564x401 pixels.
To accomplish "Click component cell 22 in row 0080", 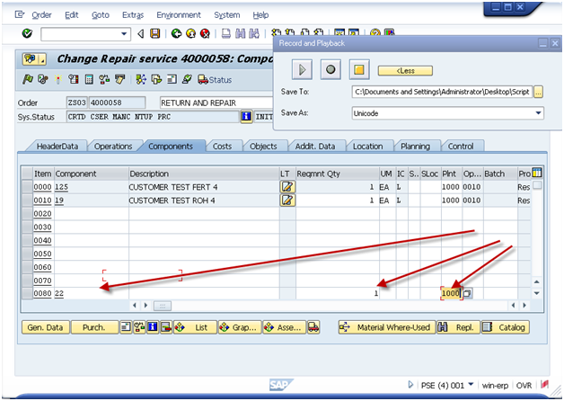I will coord(92,293).
